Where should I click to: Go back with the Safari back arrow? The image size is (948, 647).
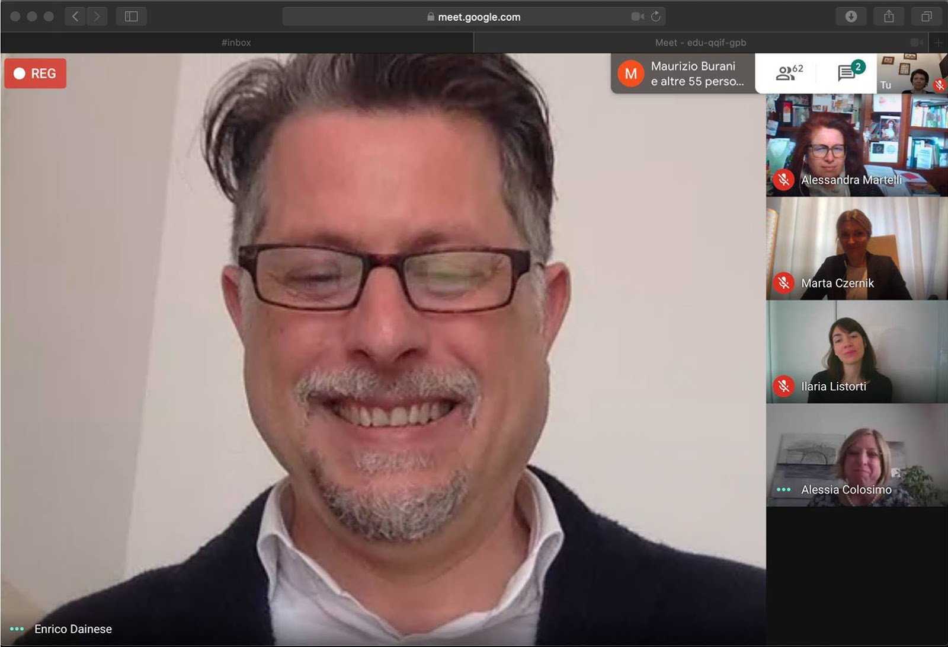[75, 17]
